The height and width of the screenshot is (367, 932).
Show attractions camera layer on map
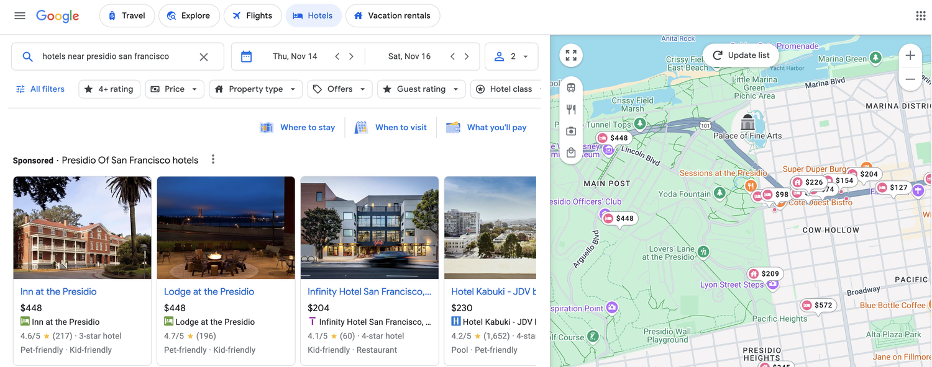(x=571, y=131)
